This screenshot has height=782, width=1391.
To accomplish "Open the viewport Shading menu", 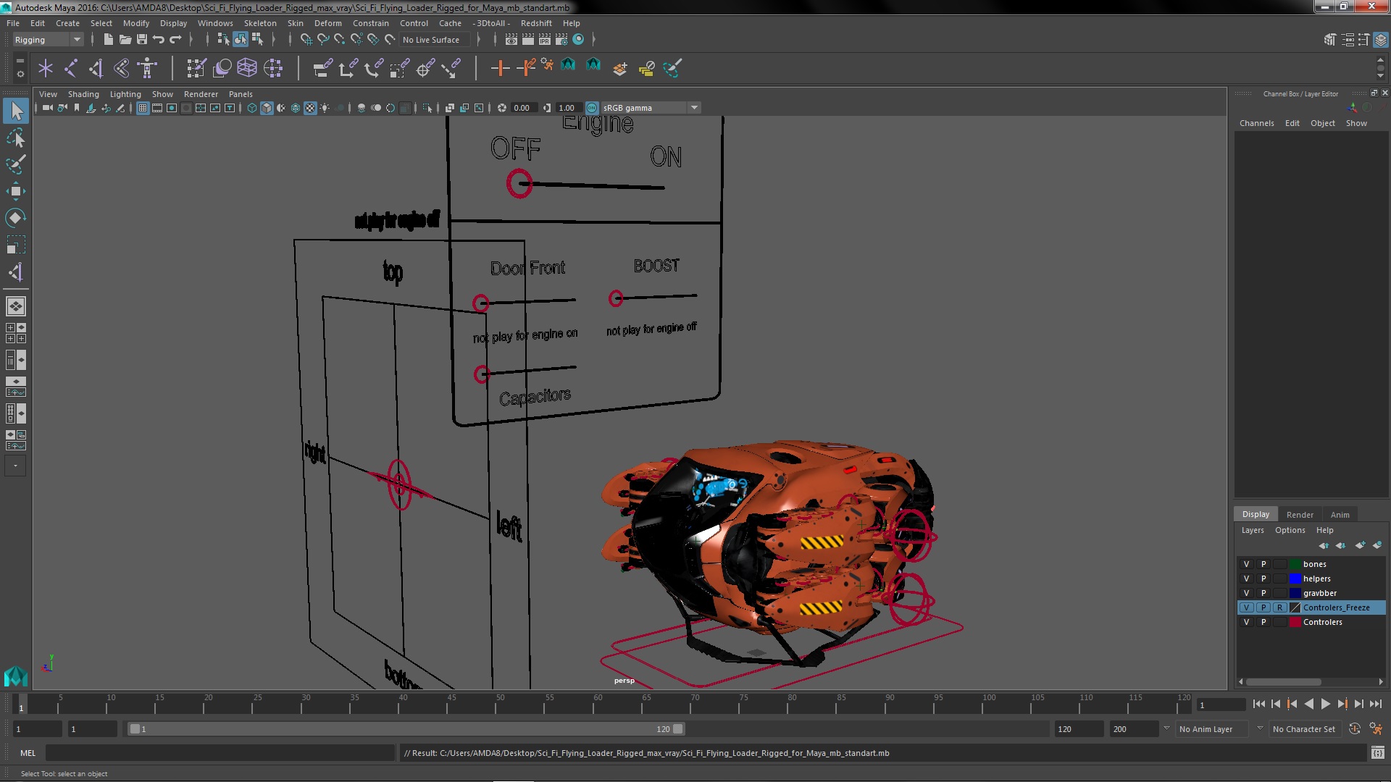I will pos(83,94).
